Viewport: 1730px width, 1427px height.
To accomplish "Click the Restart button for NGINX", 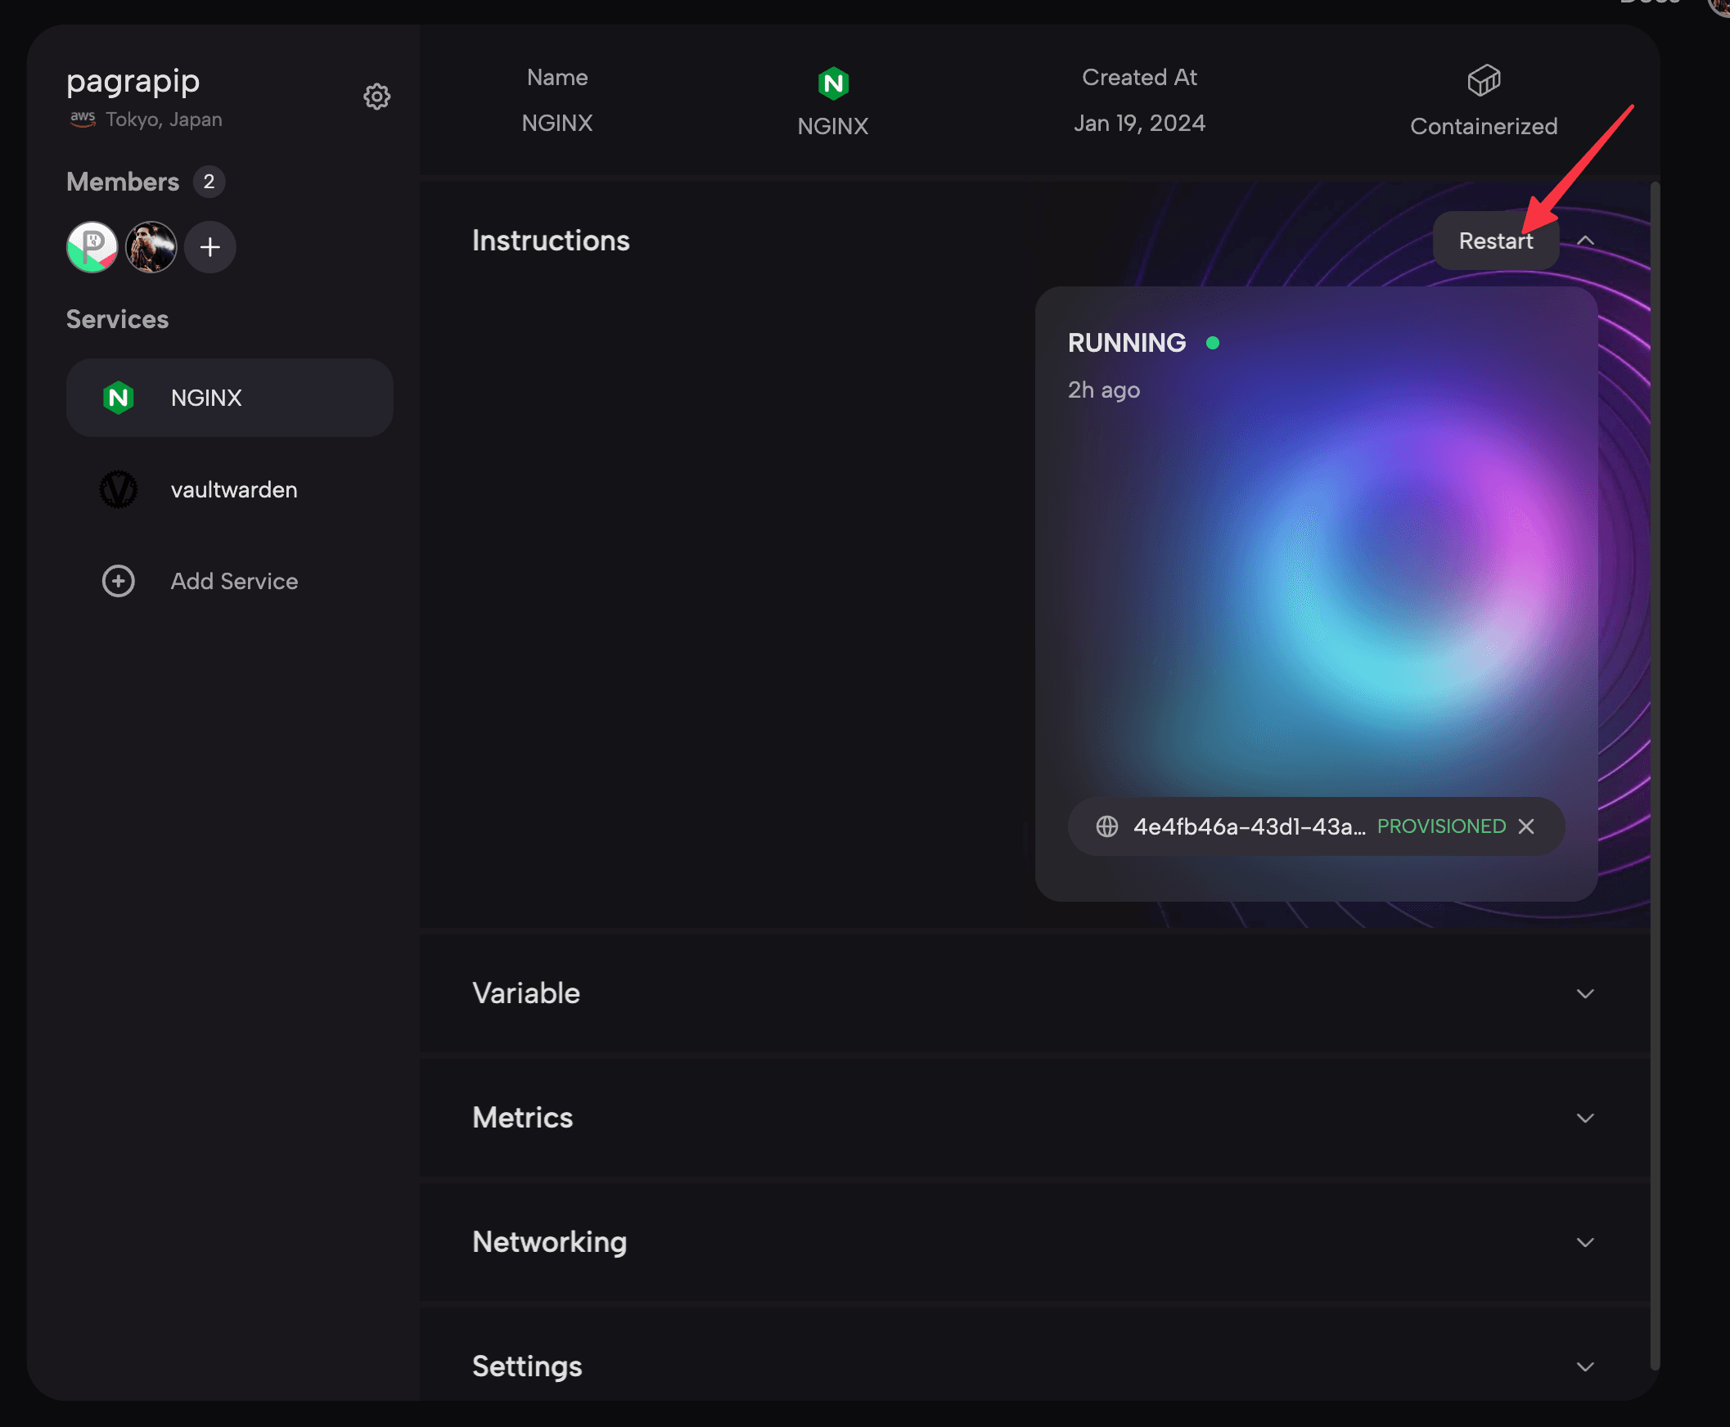I will (x=1494, y=240).
